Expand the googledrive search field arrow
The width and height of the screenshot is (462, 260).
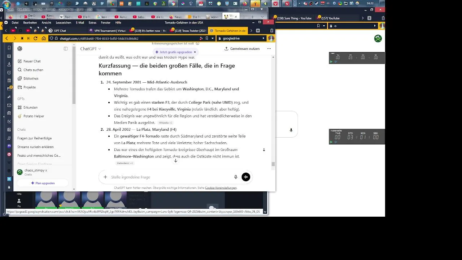(263, 38)
